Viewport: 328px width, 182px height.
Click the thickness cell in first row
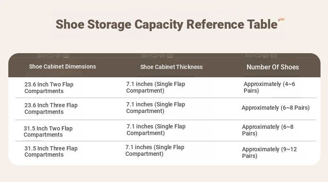click(155, 87)
